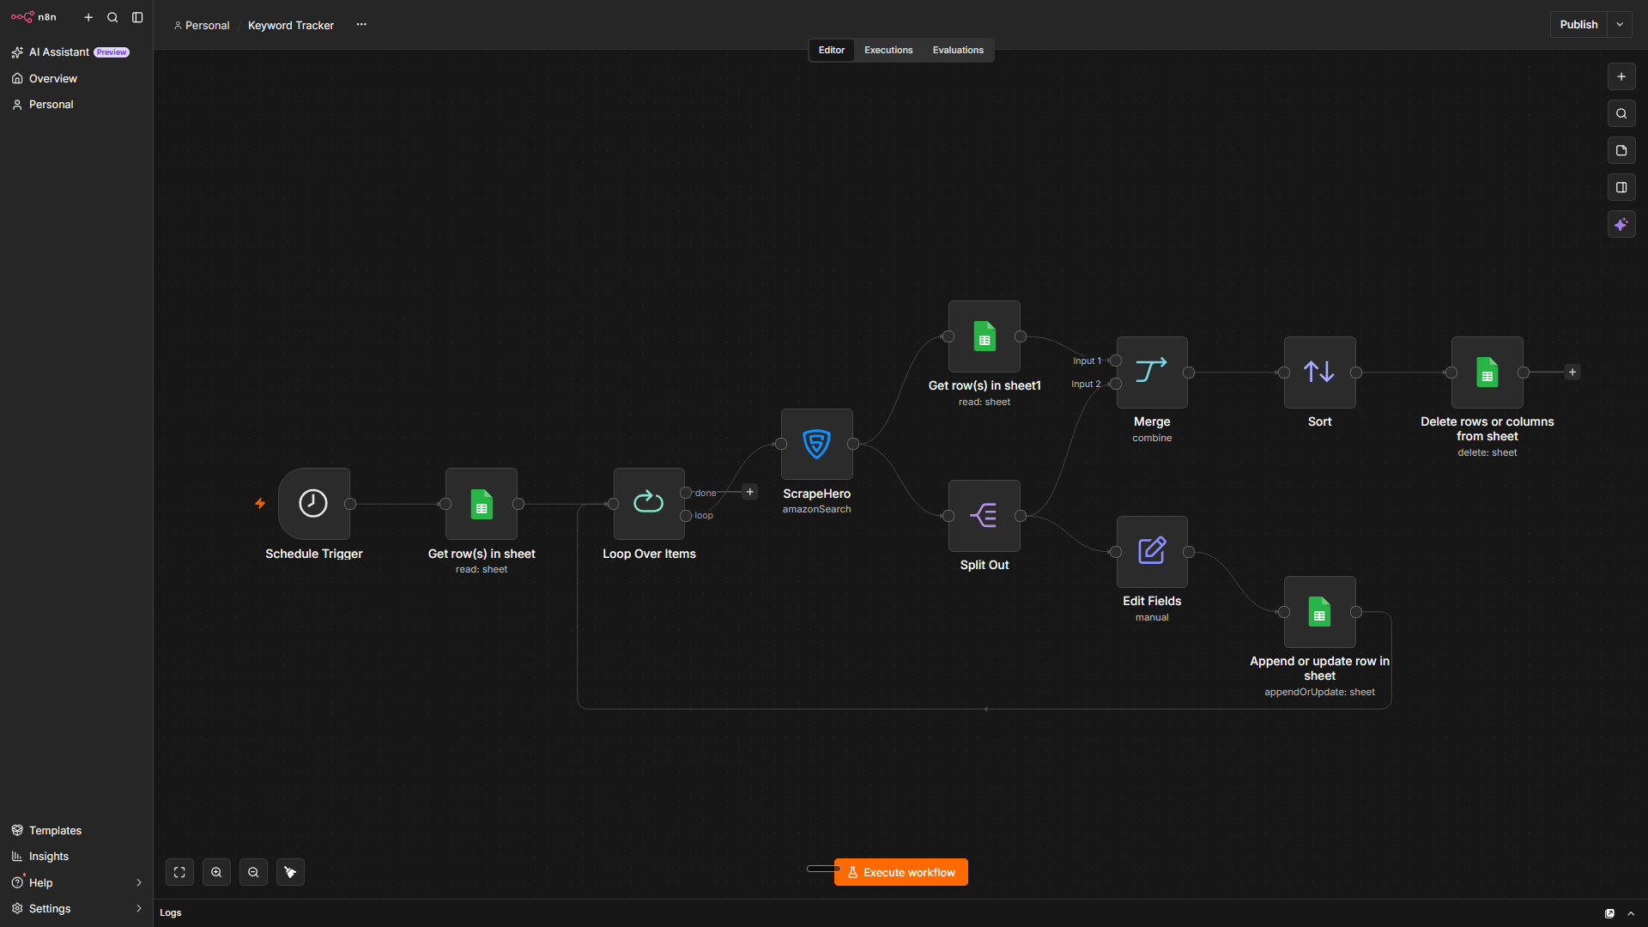This screenshot has width=1648, height=927.
Task: Select the Loop Over Items node
Action: 649,503
